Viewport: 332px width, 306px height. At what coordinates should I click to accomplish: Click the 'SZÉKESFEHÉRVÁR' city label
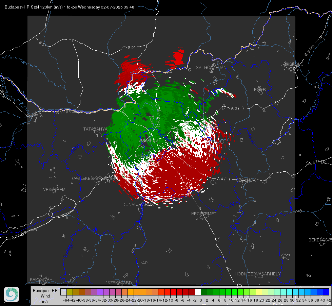(97, 178)
